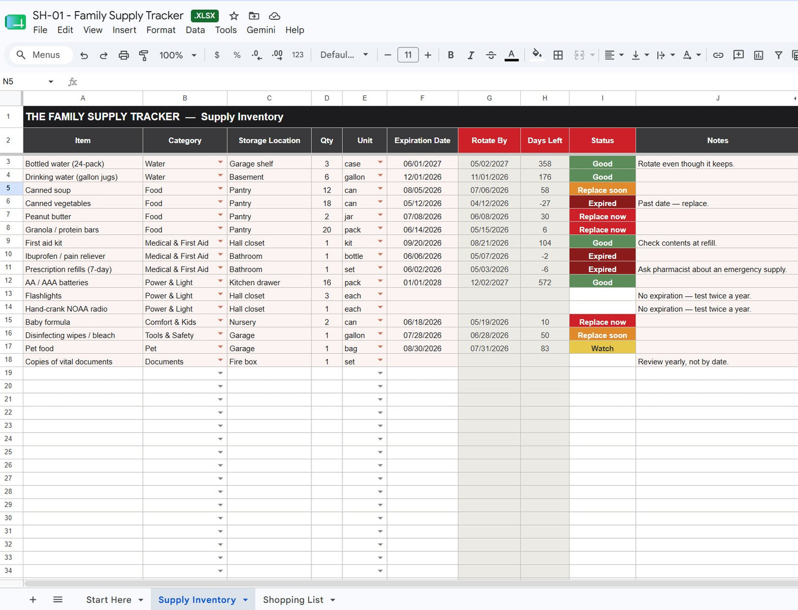Image resolution: width=798 pixels, height=610 pixels.
Task: Star the document
Action: pyautogui.click(x=234, y=16)
